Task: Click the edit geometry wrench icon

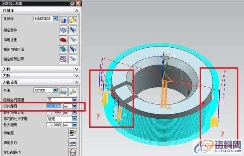Action: click(x=72, y=19)
